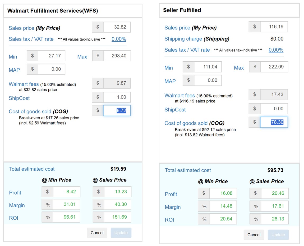The image size is (304, 246).
Task: Edit the WFS Max price field 293.40
Action: point(117,56)
